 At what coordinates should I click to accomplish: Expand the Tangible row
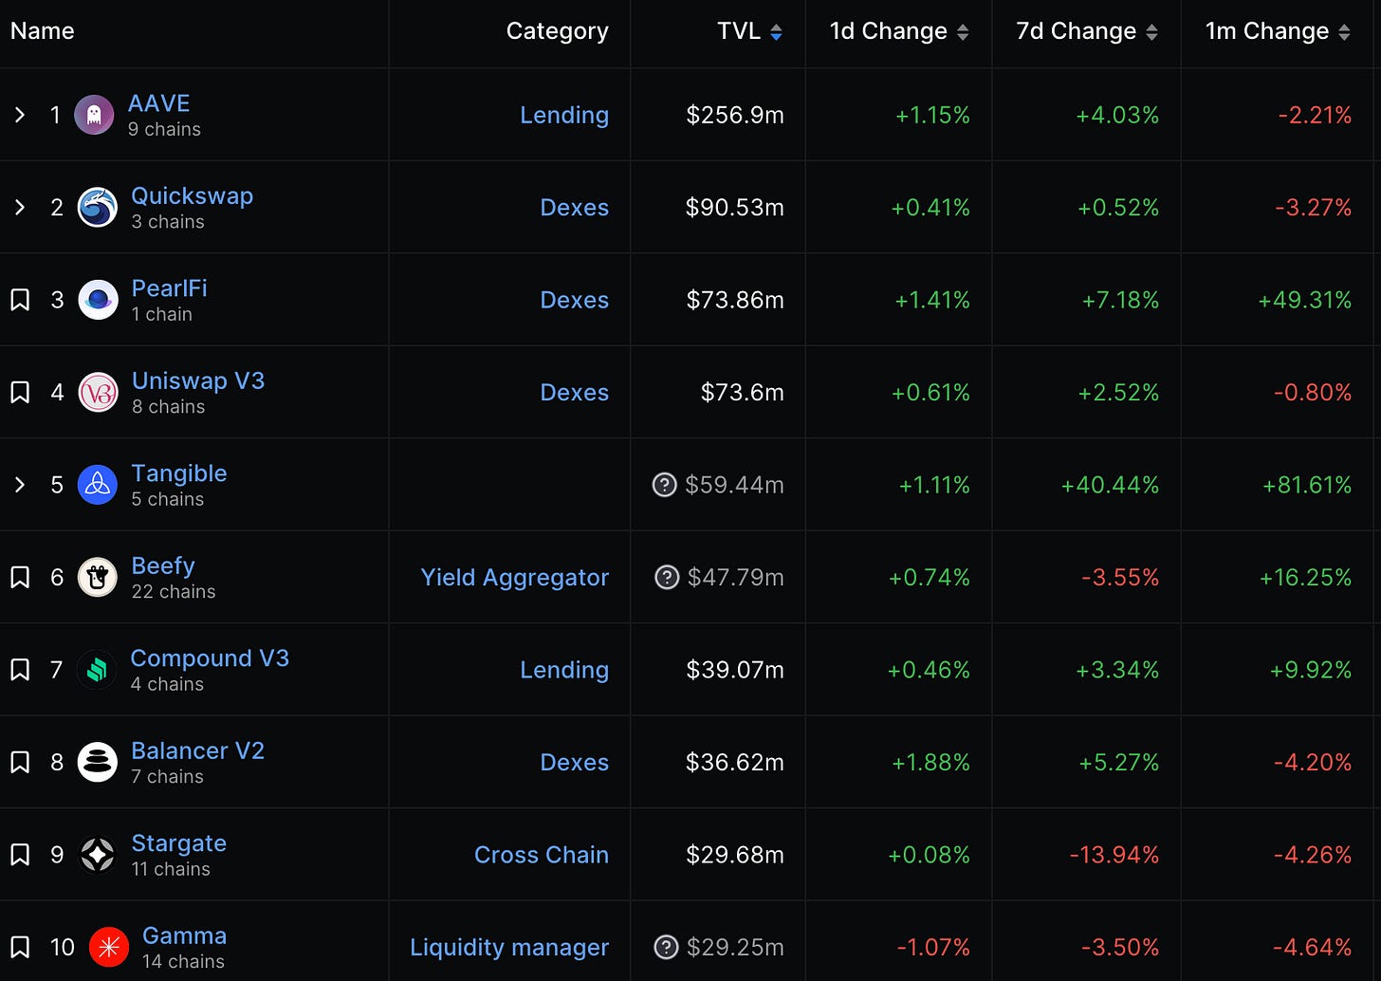20,485
